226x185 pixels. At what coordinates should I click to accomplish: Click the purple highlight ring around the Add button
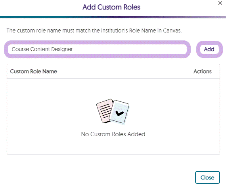(x=209, y=43)
